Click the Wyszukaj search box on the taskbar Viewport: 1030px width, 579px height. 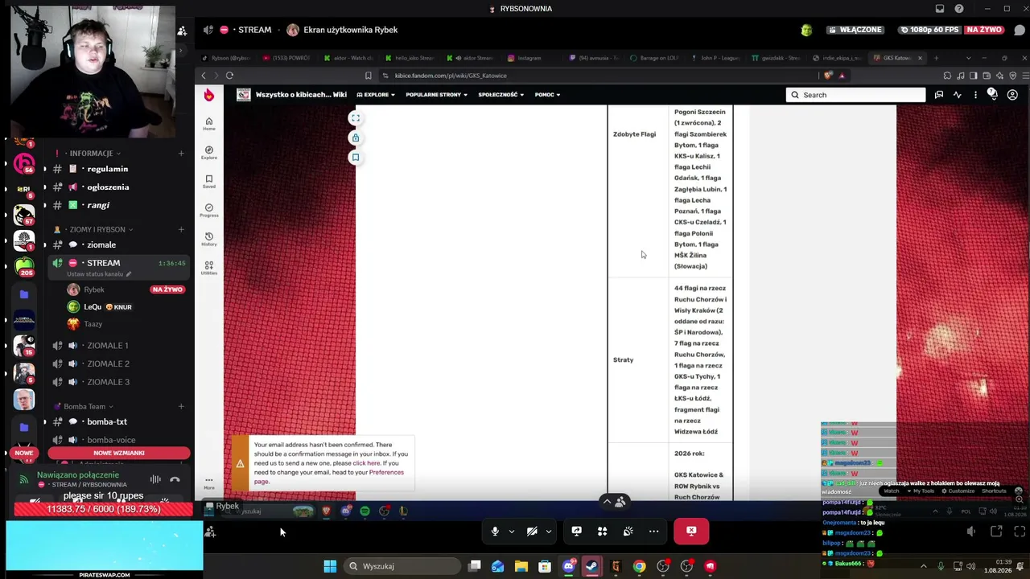tap(402, 566)
